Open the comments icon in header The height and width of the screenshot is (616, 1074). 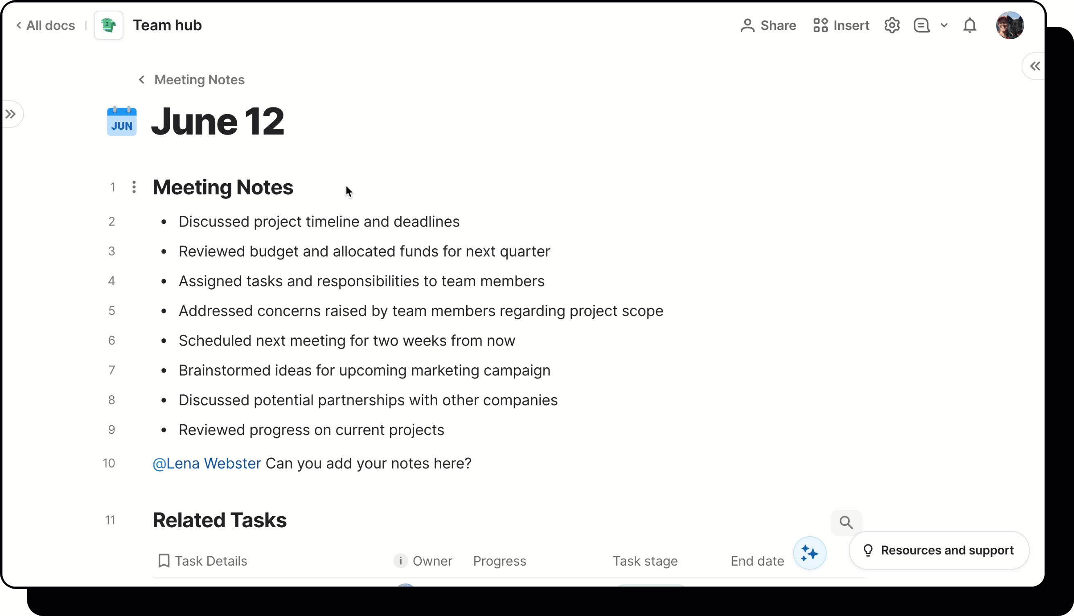921,25
